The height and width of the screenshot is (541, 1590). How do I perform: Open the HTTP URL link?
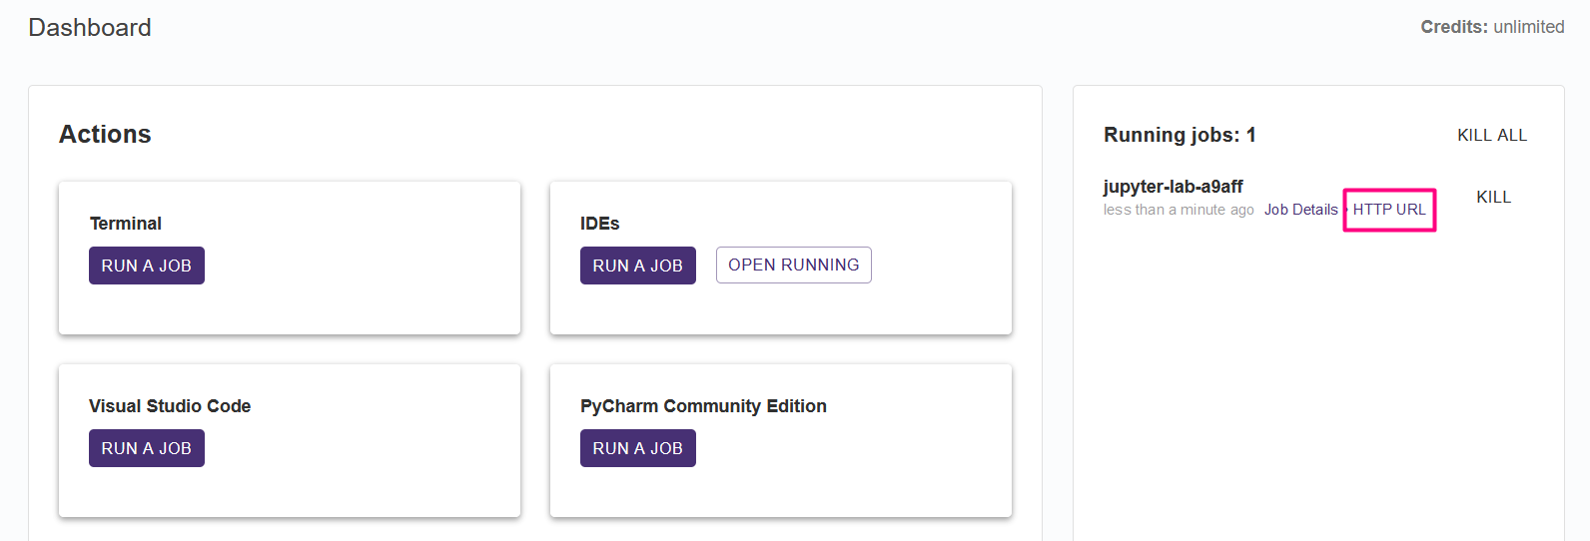pos(1389,210)
